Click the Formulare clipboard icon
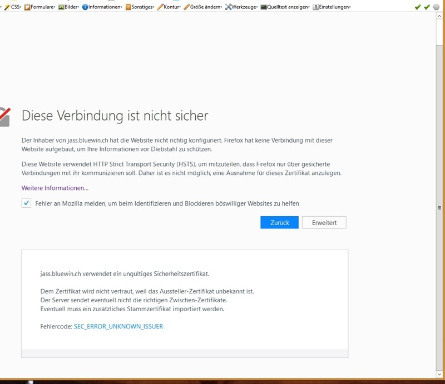Viewport: 445px width, 384px height. pyautogui.click(x=27, y=7)
